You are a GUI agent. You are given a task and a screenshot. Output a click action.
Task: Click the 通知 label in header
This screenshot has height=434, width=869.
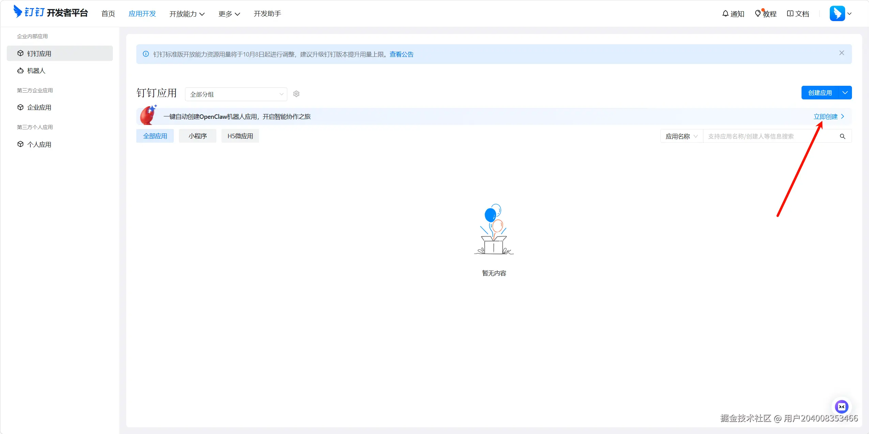point(737,14)
